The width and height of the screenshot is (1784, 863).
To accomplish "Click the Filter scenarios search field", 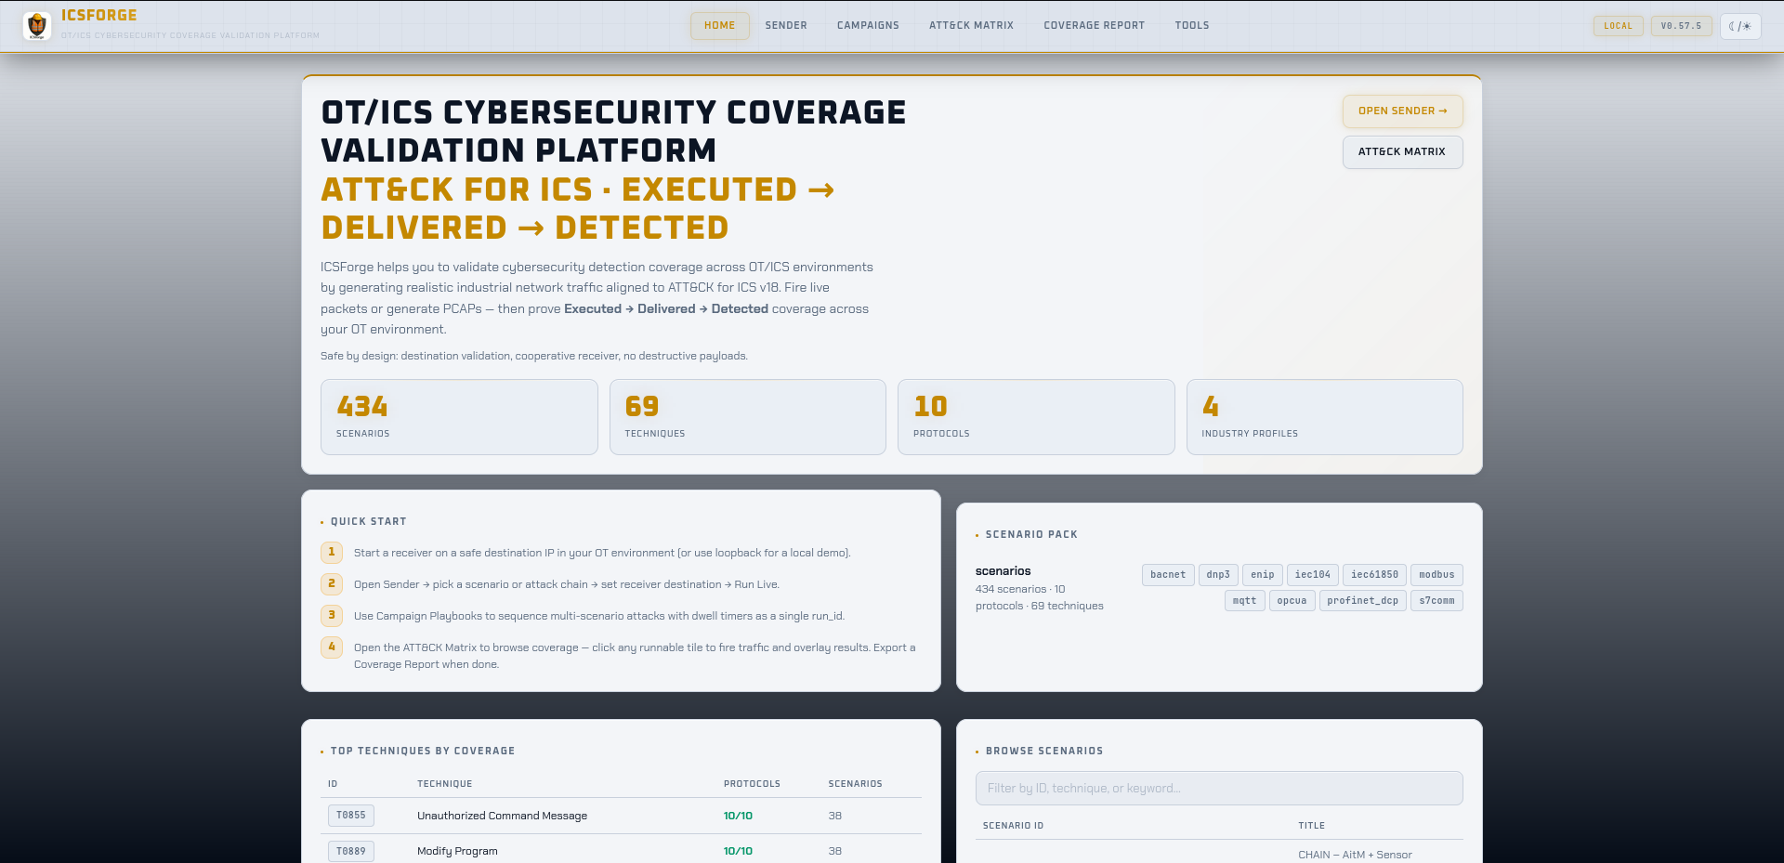I will click(x=1218, y=789).
